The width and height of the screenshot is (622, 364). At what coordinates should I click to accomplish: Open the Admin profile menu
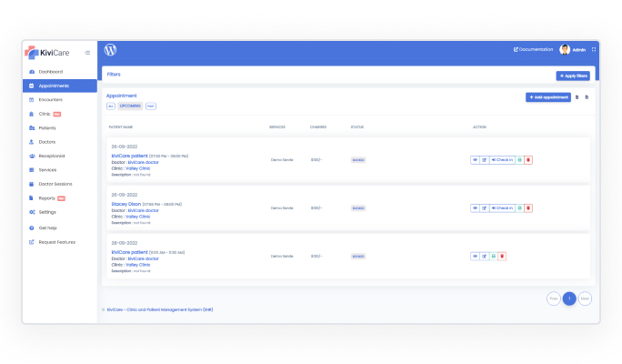[573, 50]
